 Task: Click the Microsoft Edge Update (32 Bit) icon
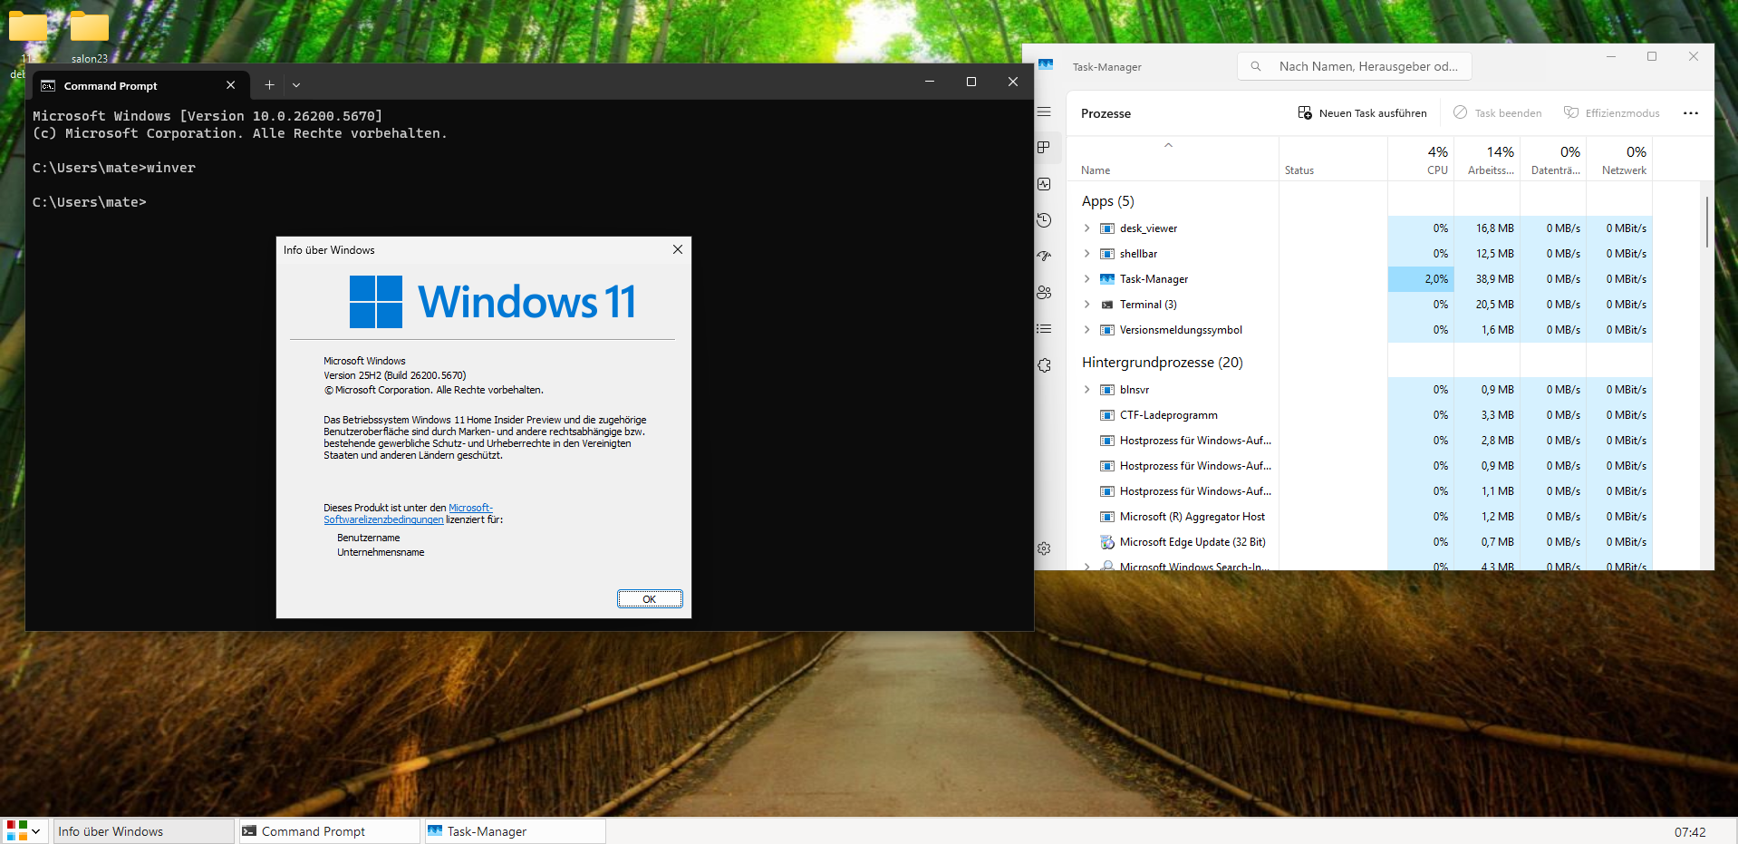pyautogui.click(x=1107, y=542)
